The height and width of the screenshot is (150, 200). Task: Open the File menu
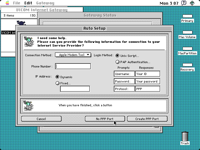[x=17, y=3]
